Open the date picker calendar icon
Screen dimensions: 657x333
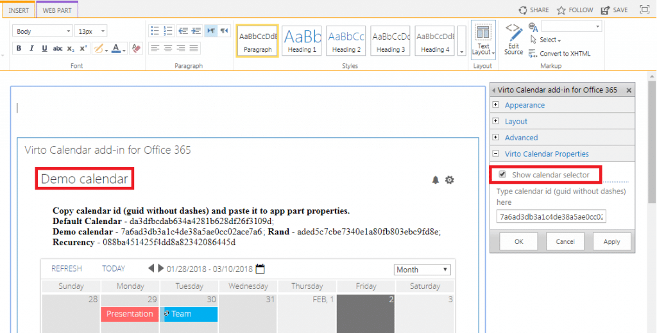click(260, 268)
